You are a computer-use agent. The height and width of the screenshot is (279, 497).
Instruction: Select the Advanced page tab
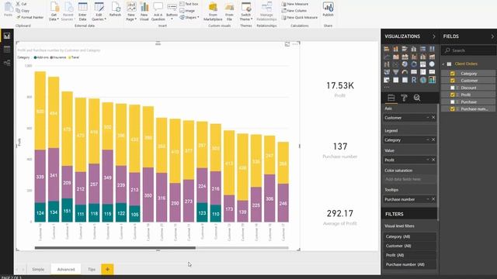pos(66,269)
